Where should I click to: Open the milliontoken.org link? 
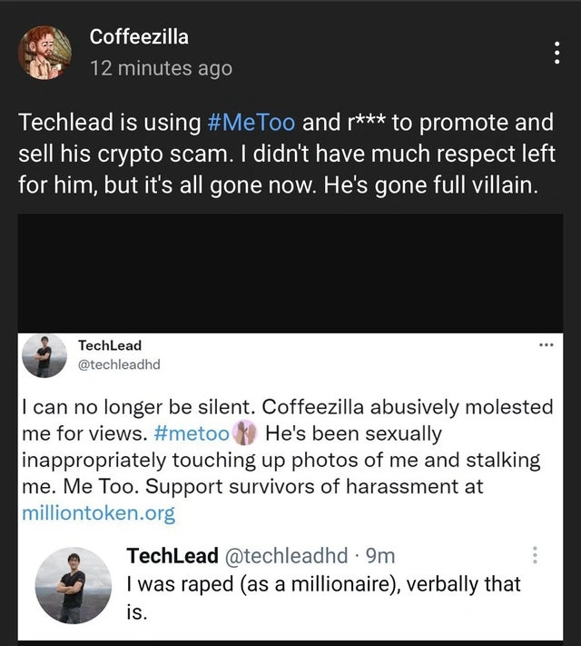[97, 513]
